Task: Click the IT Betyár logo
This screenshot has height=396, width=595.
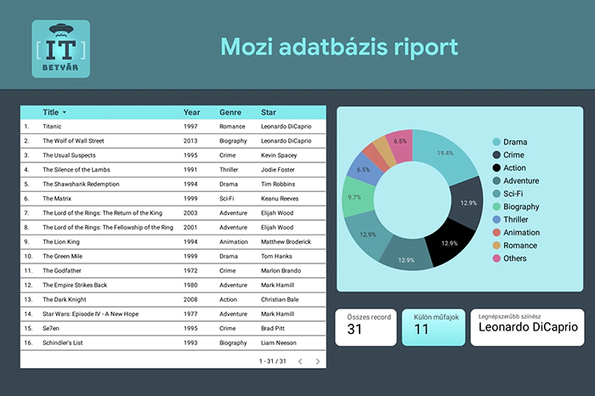Action: pos(60,48)
